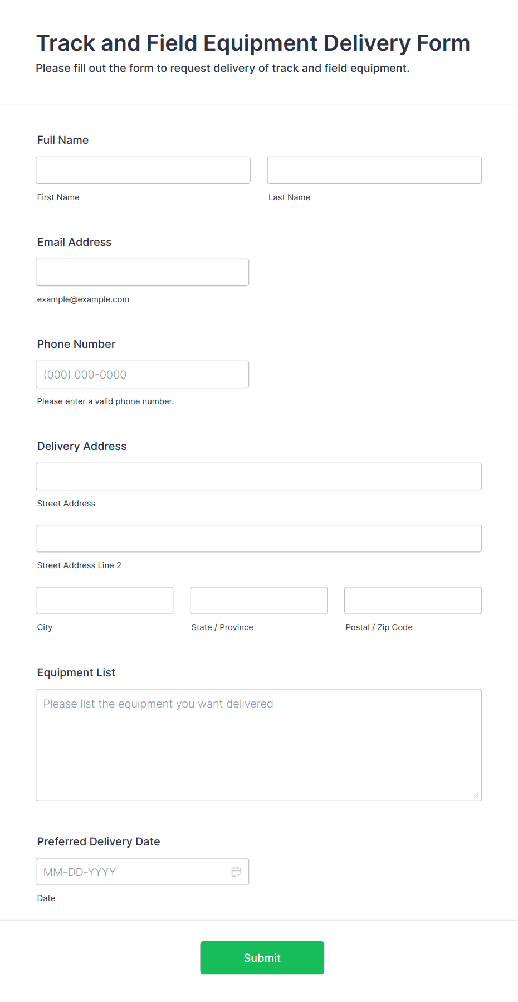This screenshot has width=518, height=1002.
Task: Click the Street Address field
Action: [x=259, y=476]
